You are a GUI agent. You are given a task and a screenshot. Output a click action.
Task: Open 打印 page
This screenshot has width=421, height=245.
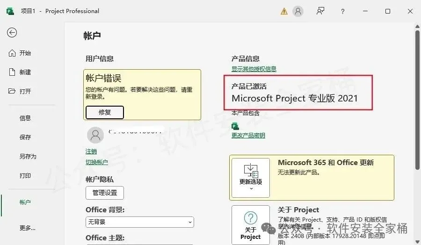pyautogui.click(x=25, y=176)
